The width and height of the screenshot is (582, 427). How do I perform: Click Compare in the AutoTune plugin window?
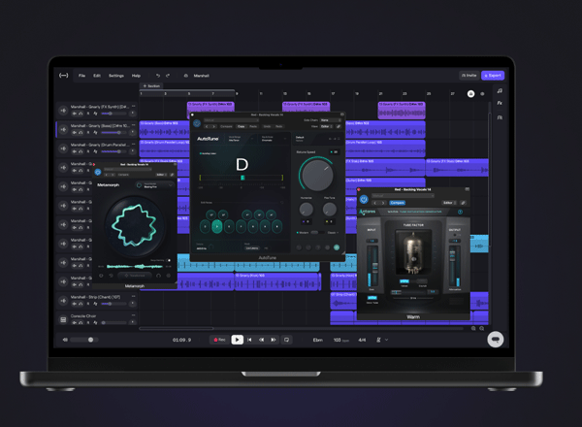pyautogui.click(x=226, y=126)
